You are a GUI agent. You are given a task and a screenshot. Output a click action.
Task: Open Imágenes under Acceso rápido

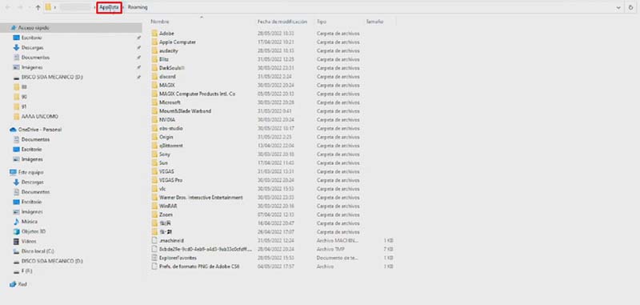pos(32,67)
